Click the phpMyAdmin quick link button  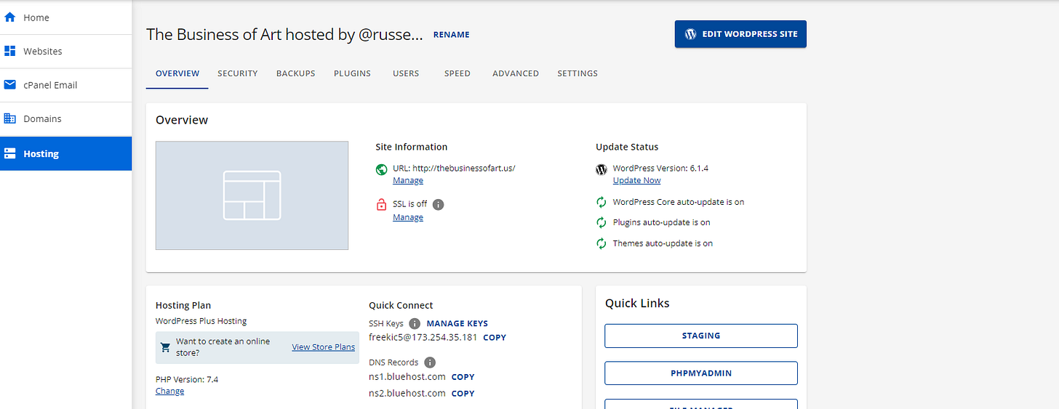(701, 373)
